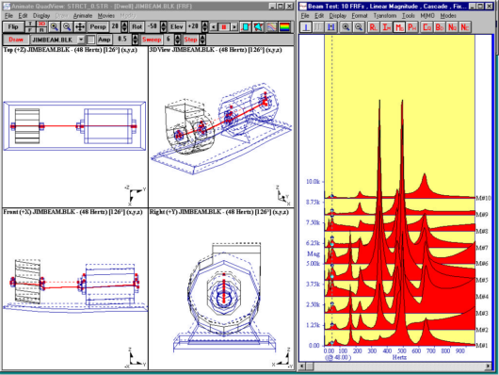Click the colored curves icon
Image resolution: width=499 pixels, height=375 pixels.
pos(272,27)
